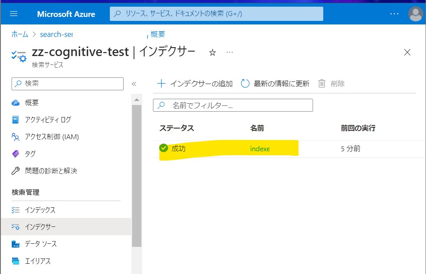Image resolution: width=426 pixels, height=274 pixels.
Task: Click インデクサーの追加 button
Action: [195, 84]
